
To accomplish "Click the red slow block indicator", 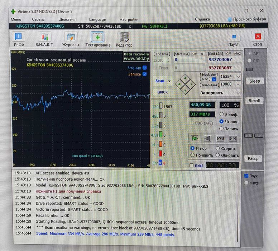I will pos(160,154).
